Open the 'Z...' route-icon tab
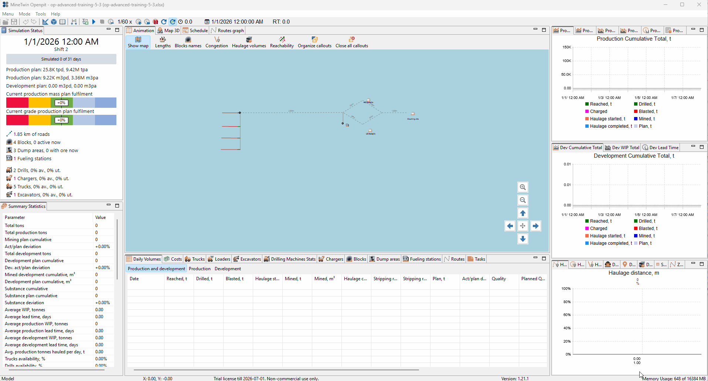The height and width of the screenshot is (381, 708). point(677,264)
